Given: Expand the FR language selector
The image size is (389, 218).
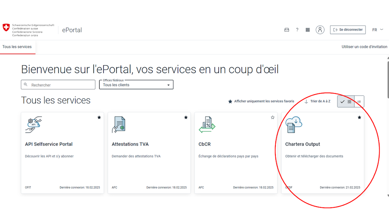Looking at the screenshot, I should pos(377,30).
